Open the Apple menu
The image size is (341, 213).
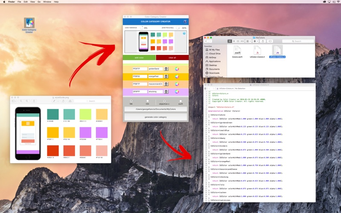pos(4,2)
